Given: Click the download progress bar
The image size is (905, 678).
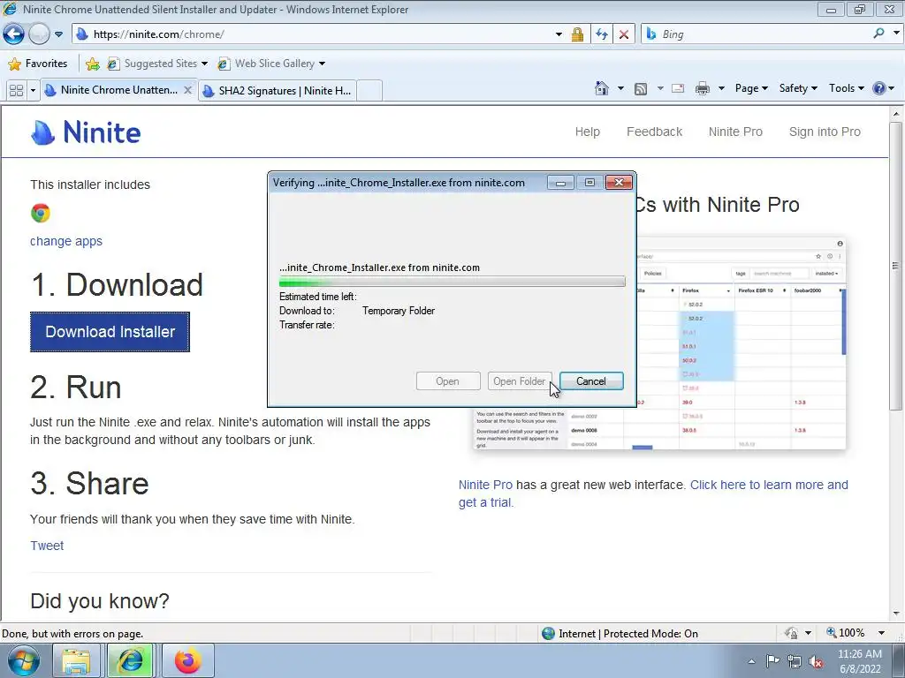Looking at the screenshot, I should pyautogui.click(x=452, y=282).
